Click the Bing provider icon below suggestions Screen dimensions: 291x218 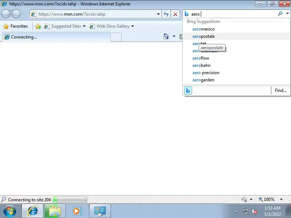point(188,90)
